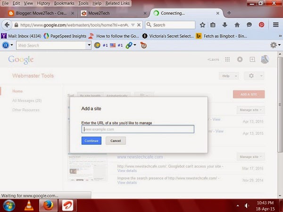This screenshot has width=283, height=212.
Task: Stop loading with the address bar X
Action: click(139, 25)
